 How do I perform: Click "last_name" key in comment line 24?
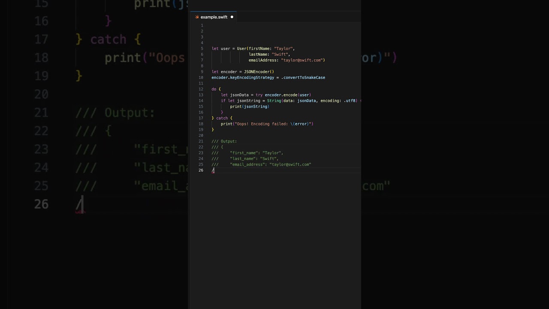243,159
